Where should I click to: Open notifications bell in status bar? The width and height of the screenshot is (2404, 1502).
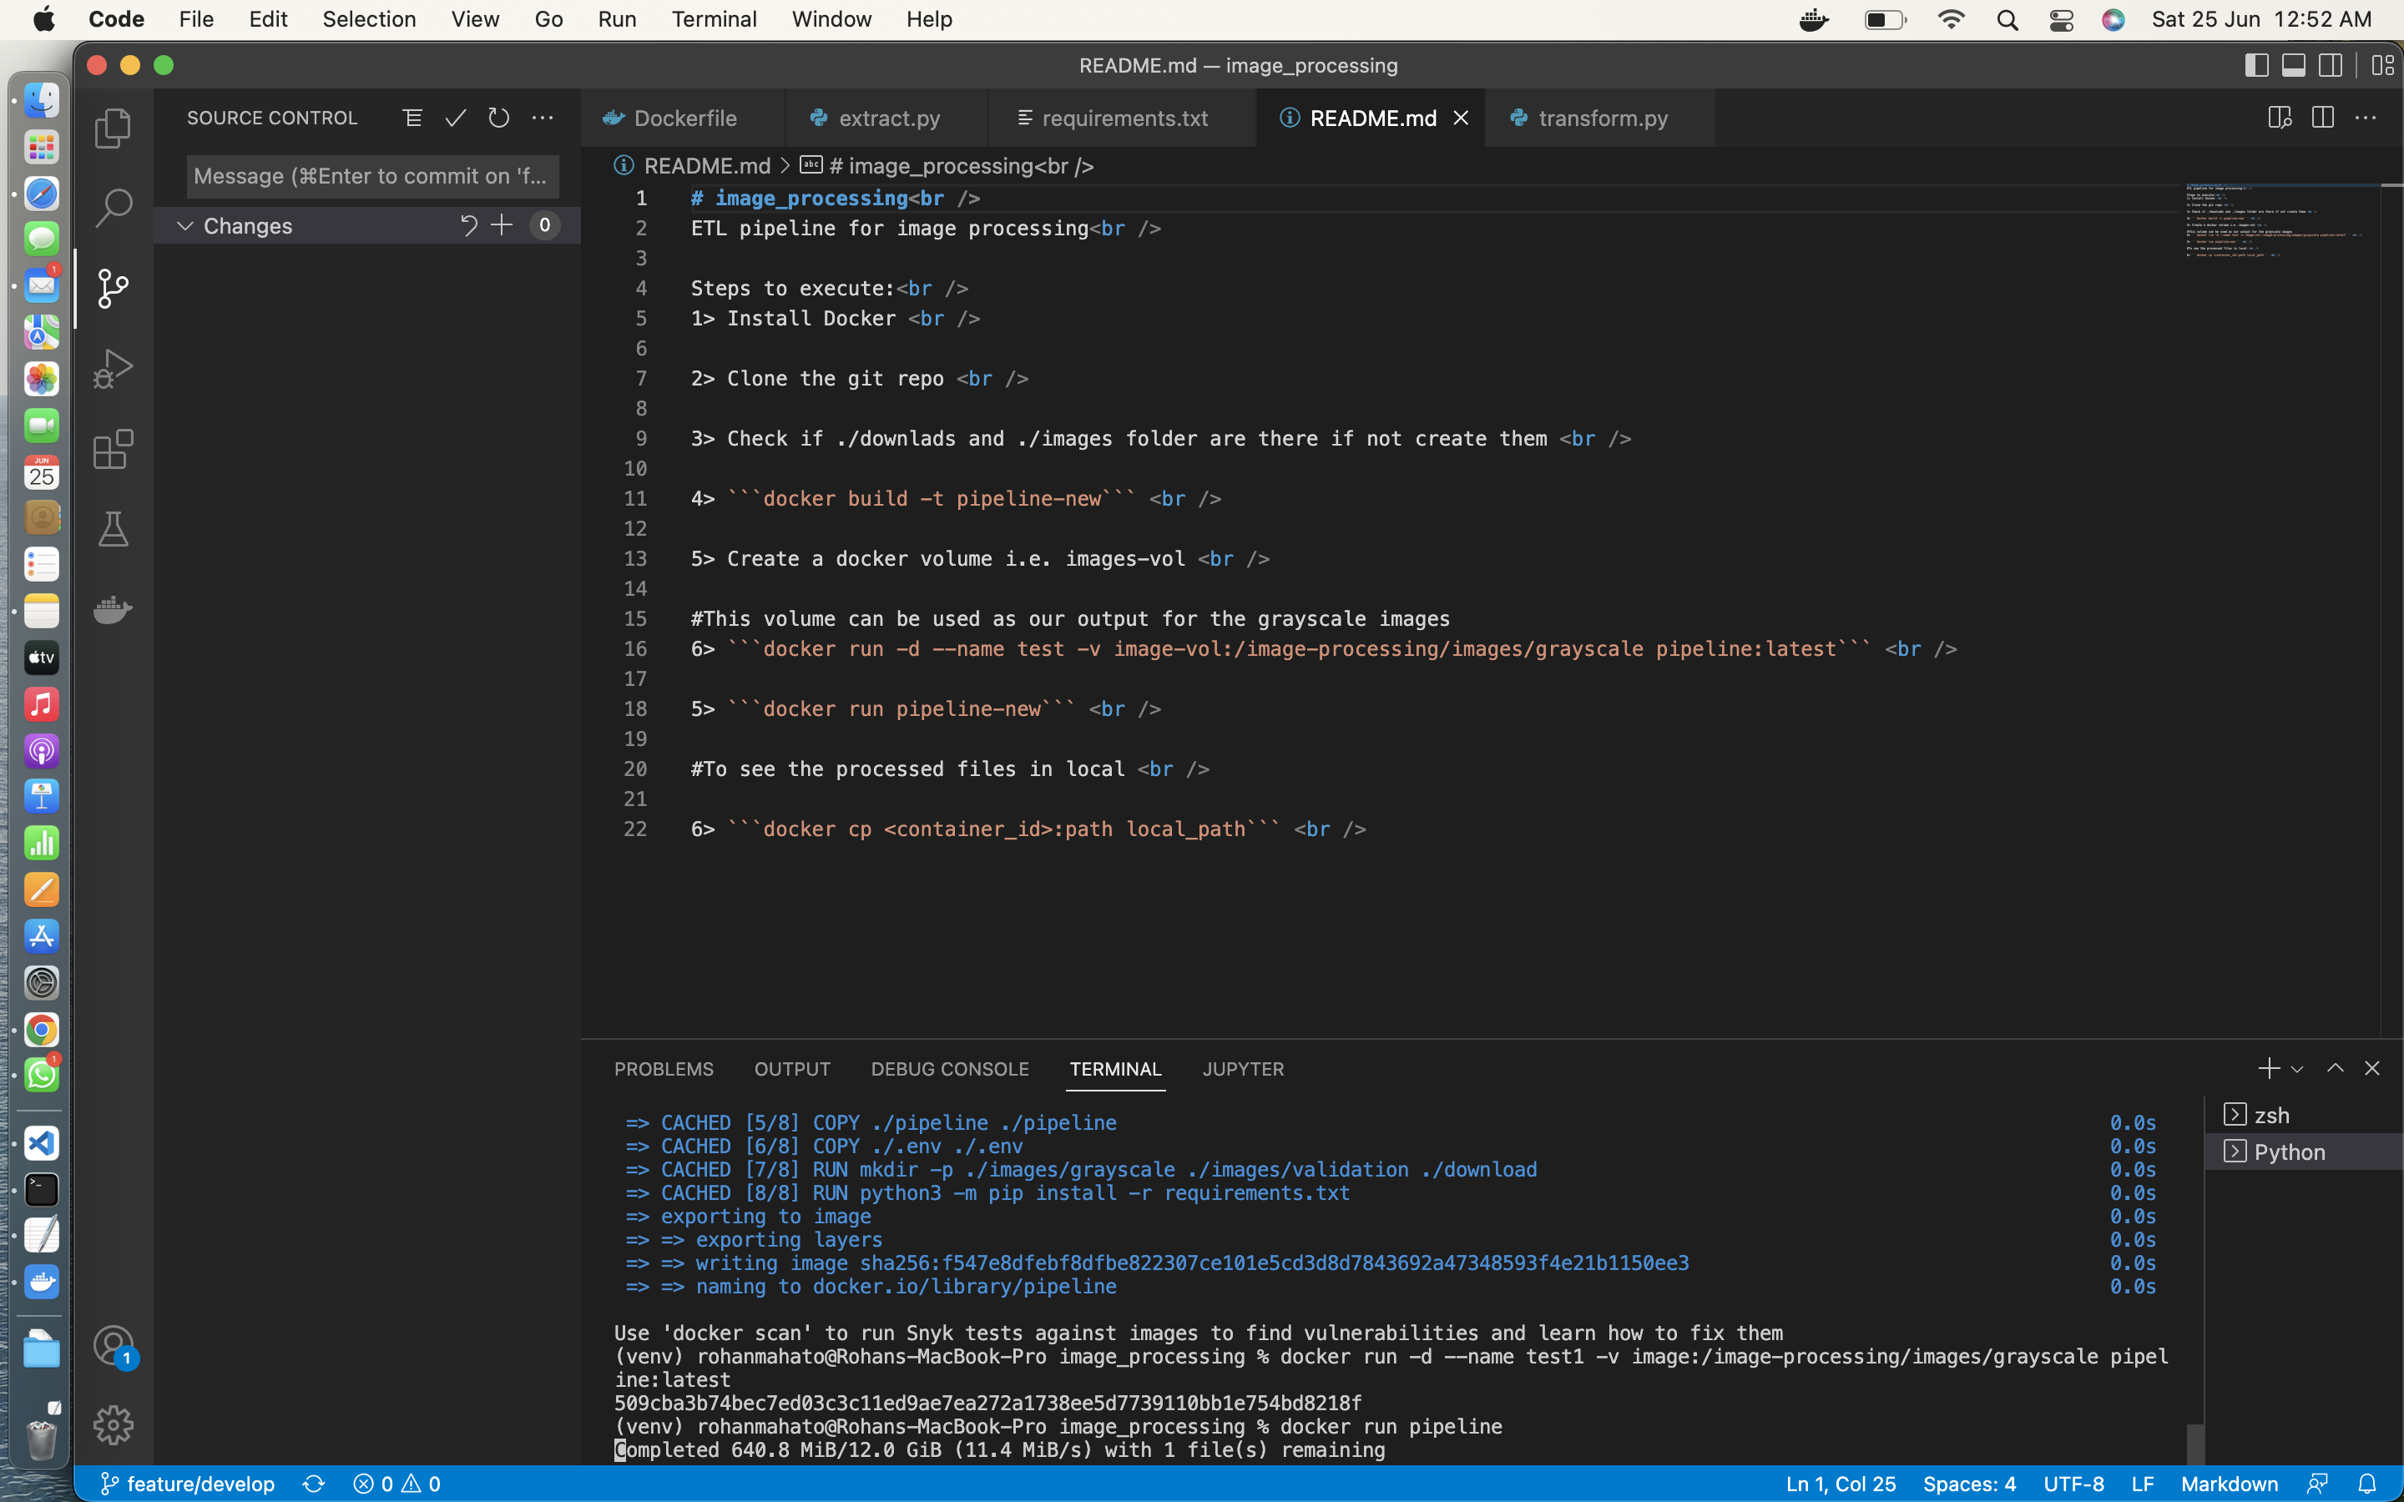(x=2367, y=1483)
